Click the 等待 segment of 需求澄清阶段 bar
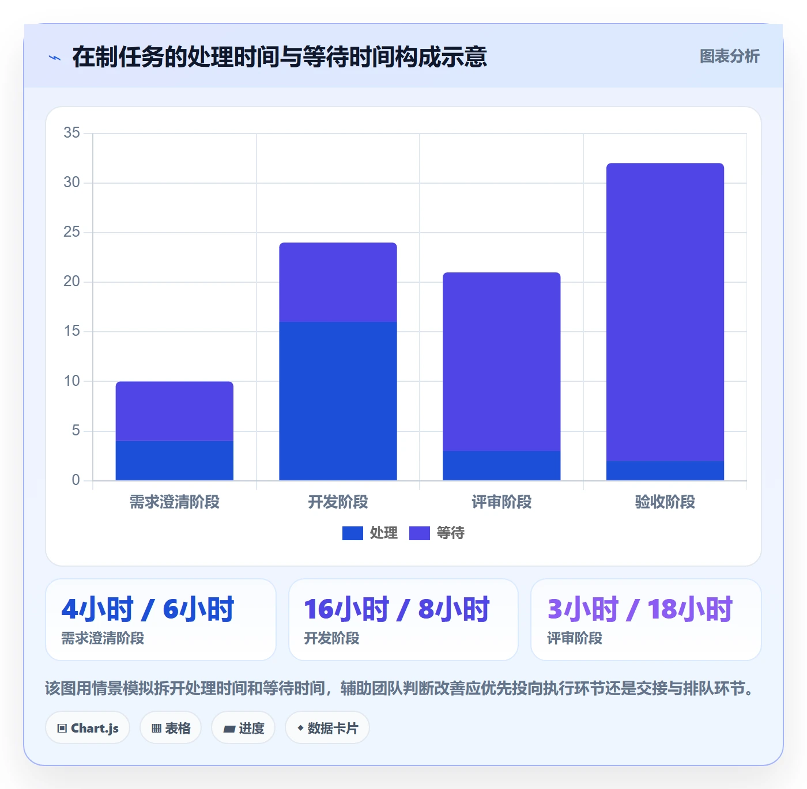 click(x=175, y=411)
